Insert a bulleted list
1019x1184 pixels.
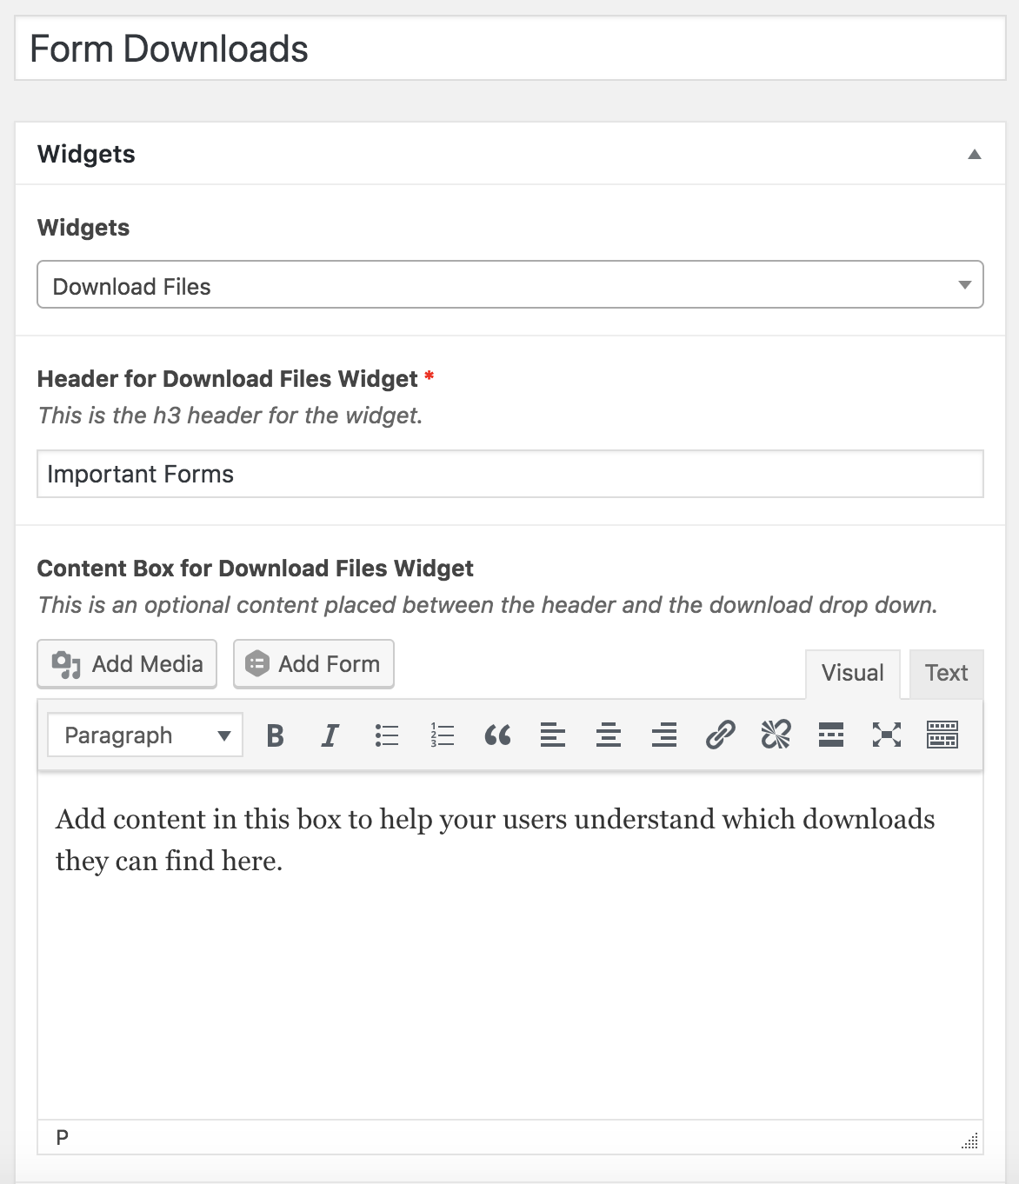pos(386,735)
